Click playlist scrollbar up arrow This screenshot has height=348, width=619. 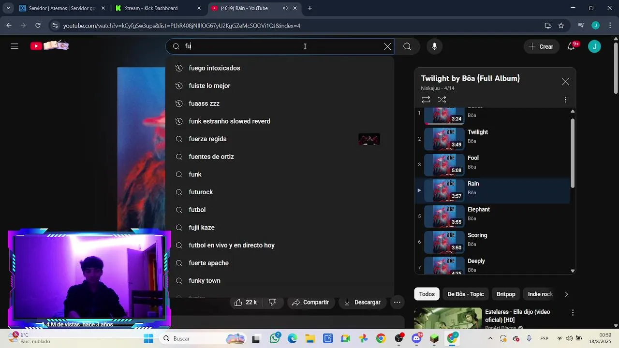tap(573, 112)
